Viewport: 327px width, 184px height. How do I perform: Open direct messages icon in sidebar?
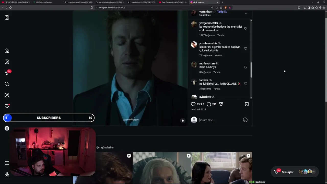coord(7,73)
